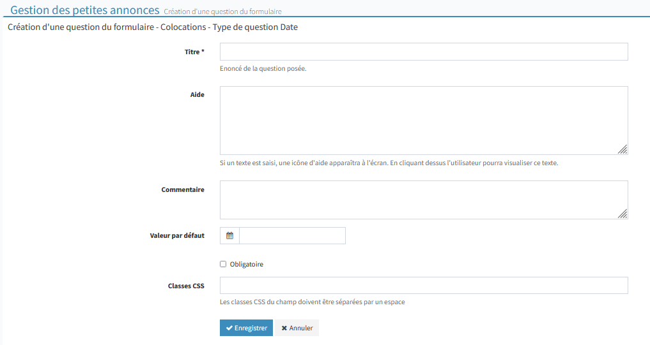Click the 'Valeur par défaut' label

point(177,235)
